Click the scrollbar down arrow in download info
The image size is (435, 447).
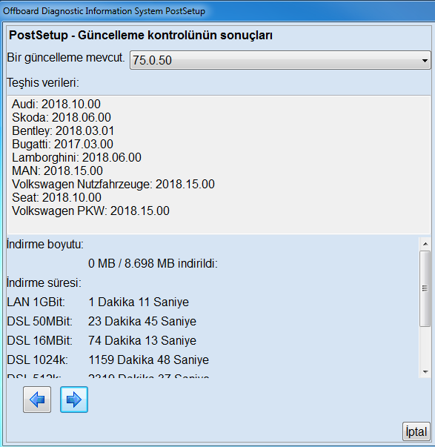click(425, 371)
